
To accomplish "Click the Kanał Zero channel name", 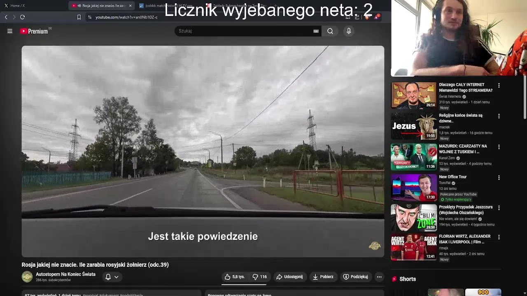I will [447, 158].
